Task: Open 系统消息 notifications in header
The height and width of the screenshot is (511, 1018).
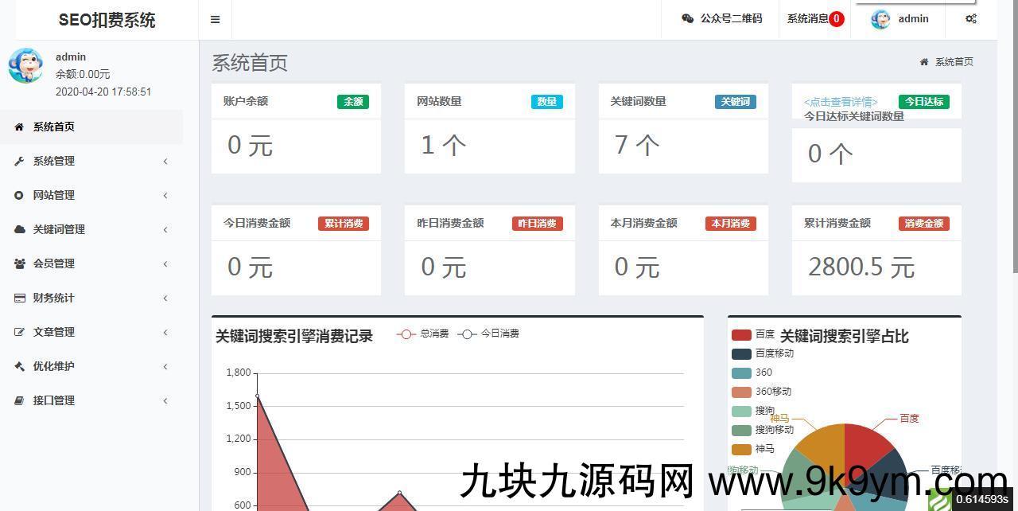Action: point(814,19)
